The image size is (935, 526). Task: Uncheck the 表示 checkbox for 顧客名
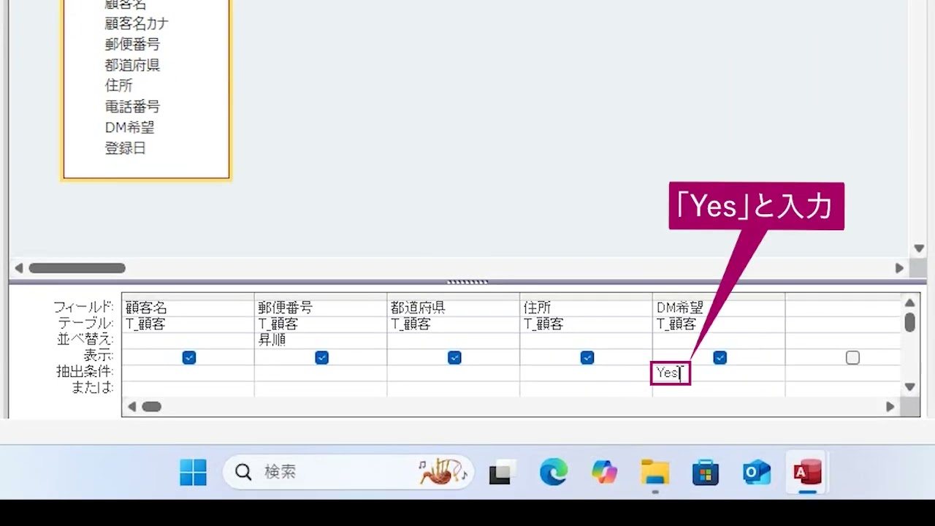[x=188, y=357]
